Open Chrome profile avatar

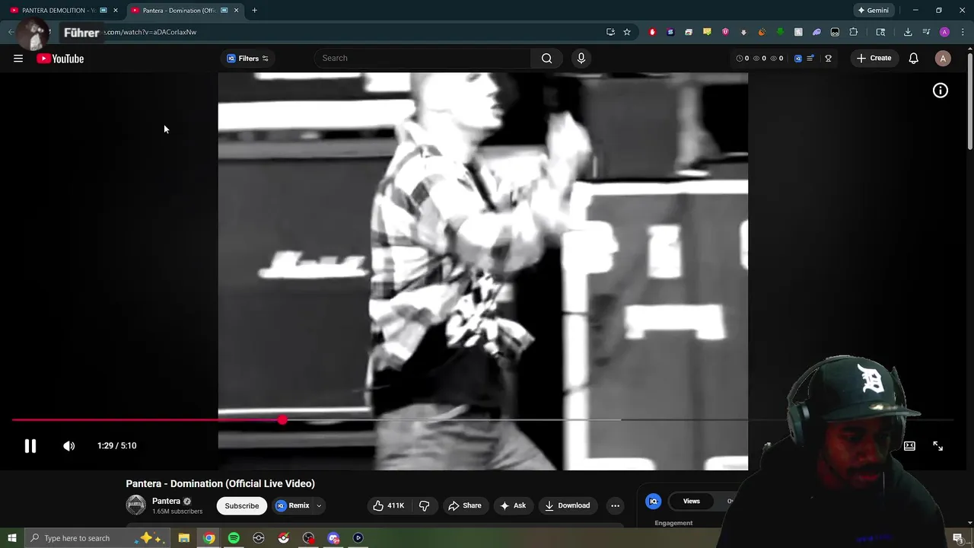point(944,32)
